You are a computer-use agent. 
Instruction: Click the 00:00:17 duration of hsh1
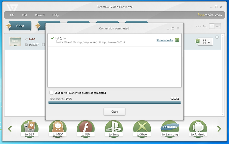pos(34,45)
